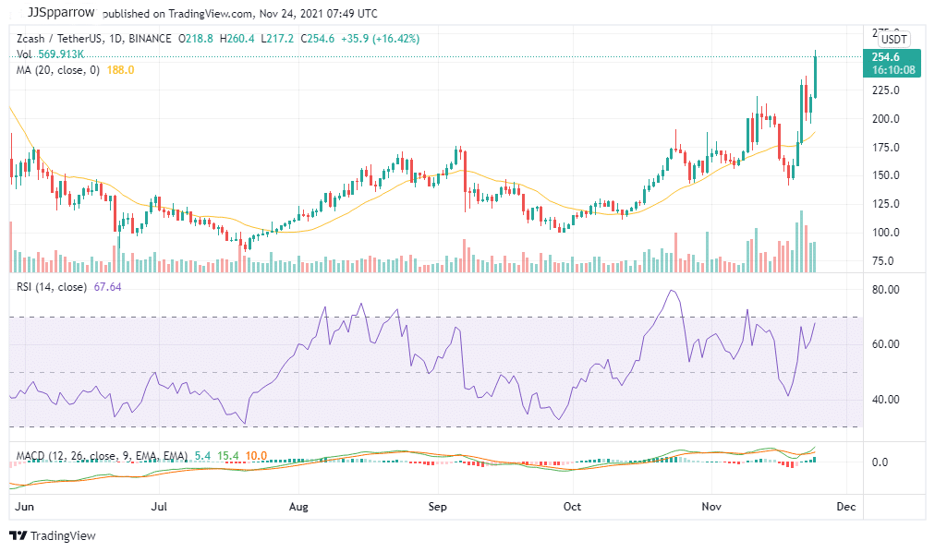This screenshot has width=935, height=552.
Task: Click the Dec label on the time axis
Action: tap(846, 507)
